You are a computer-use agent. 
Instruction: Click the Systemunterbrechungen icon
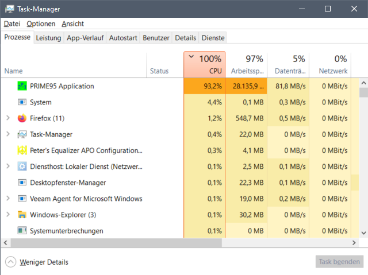[22, 231]
